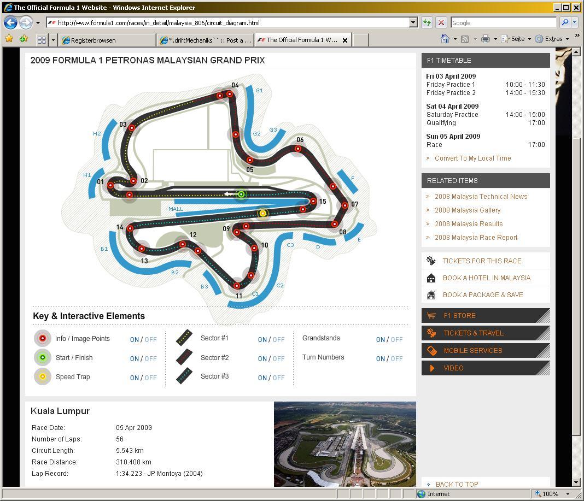Click the red Stop loading icon
The width and height of the screenshot is (584, 501).
[x=441, y=23]
